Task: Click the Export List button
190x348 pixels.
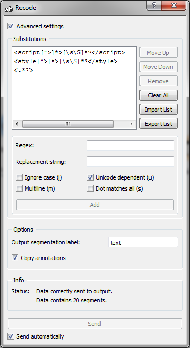Action: [158, 124]
